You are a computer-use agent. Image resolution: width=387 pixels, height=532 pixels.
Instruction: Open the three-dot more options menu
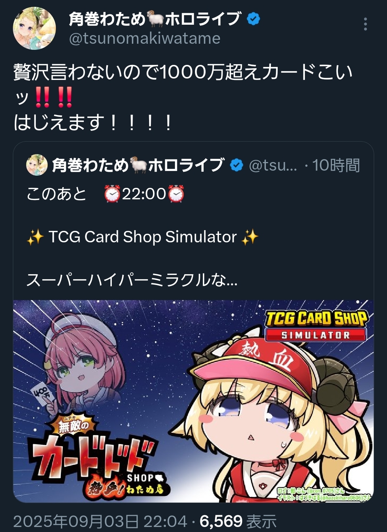(365, 24)
